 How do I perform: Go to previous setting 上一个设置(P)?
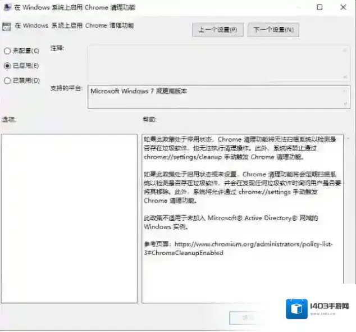click(217, 30)
